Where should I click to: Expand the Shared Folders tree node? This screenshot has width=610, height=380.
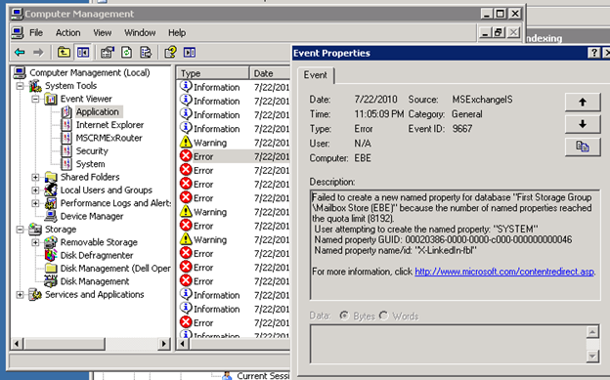pos(35,178)
